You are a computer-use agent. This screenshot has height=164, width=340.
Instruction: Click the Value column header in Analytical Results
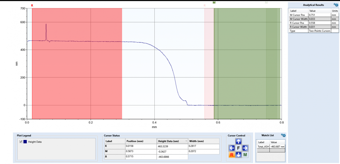click(320, 11)
